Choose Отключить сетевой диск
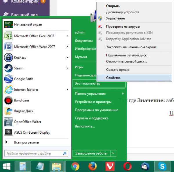 (135, 61)
